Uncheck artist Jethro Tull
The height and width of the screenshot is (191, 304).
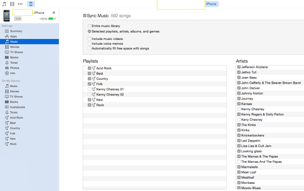pyautogui.click(x=239, y=72)
